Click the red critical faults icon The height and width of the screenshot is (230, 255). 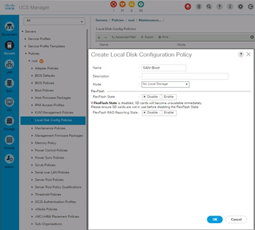click(x=113, y=4)
